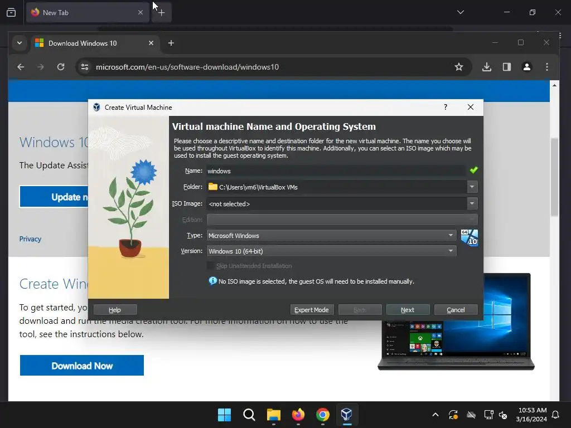
Task: Open site information icon in address bar
Action: click(x=85, y=67)
